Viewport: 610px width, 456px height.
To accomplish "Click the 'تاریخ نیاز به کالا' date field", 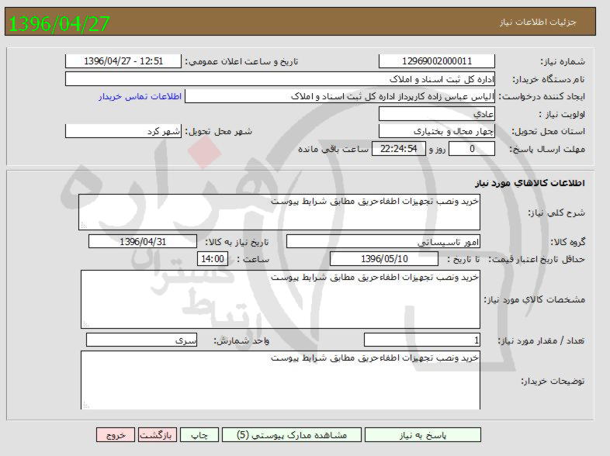I will (x=143, y=241).
